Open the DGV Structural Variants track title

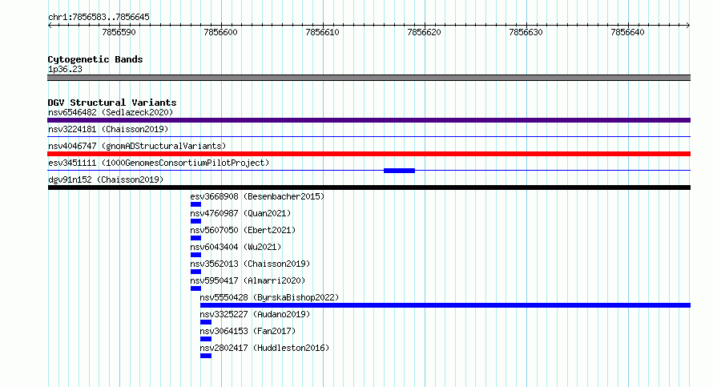tap(112, 103)
